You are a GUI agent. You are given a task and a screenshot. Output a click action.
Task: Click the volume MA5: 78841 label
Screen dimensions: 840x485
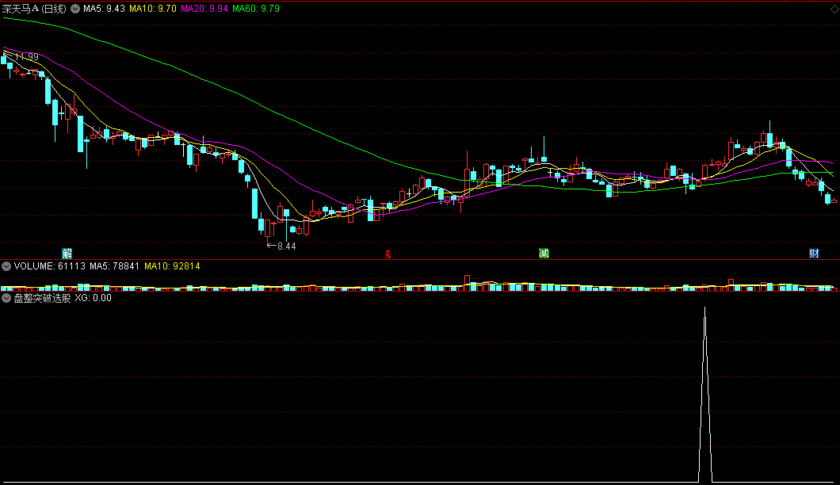(x=115, y=265)
